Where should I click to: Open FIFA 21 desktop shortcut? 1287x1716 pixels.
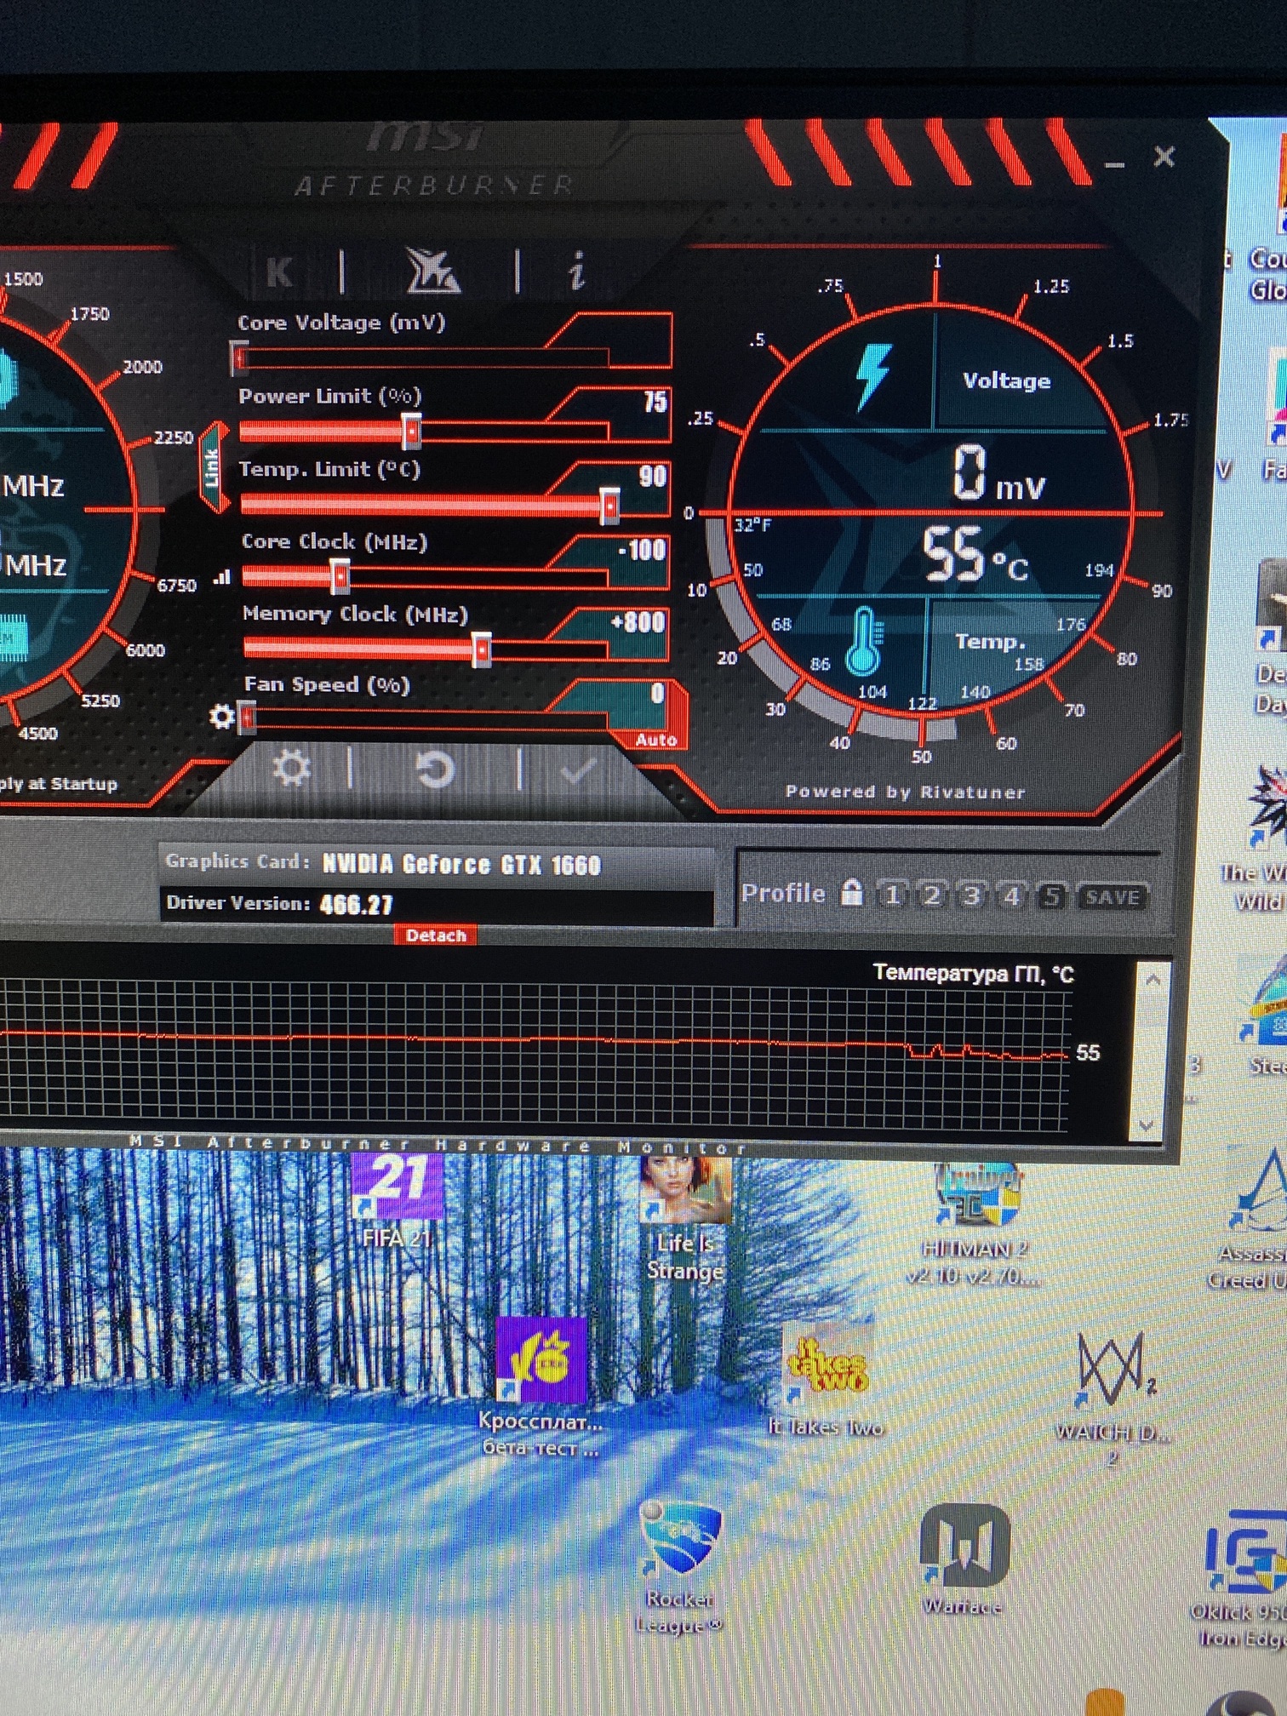point(398,1202)
